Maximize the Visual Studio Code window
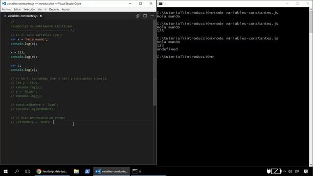 coord(140,3)
